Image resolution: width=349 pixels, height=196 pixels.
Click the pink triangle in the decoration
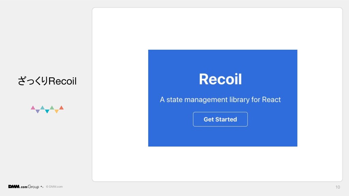coord(33,108)
